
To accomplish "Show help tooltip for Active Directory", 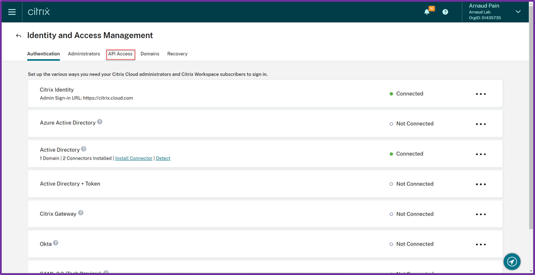I will point(83,149).
